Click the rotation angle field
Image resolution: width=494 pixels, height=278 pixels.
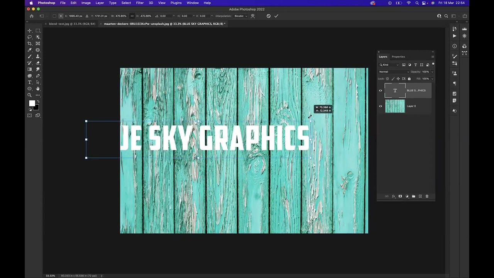coord(165,16)
